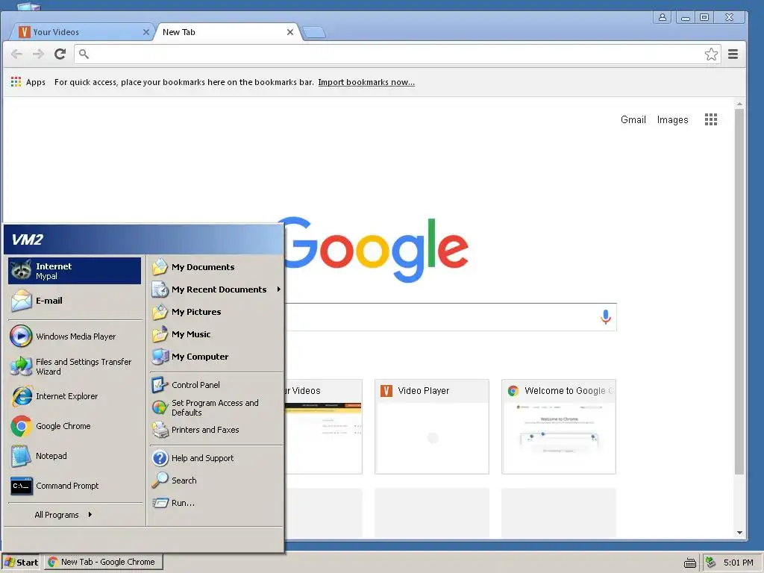Open Notepad from Start menu

[75, 456]
